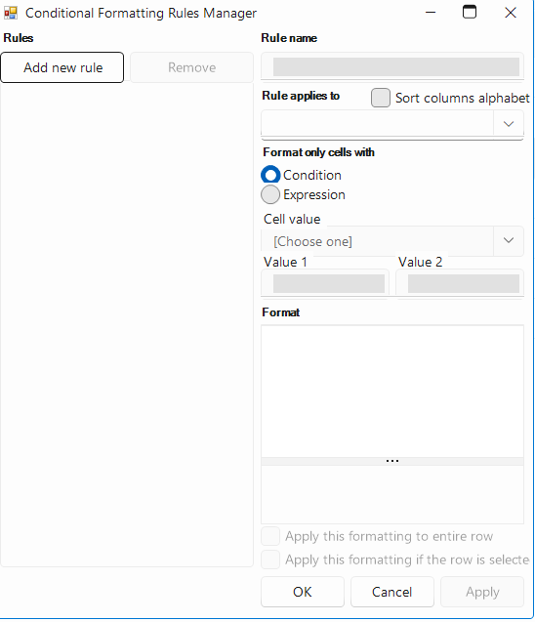Check Apply this formatting to entire row
This screenshot has height=622, width=535.
pos(270,536)
